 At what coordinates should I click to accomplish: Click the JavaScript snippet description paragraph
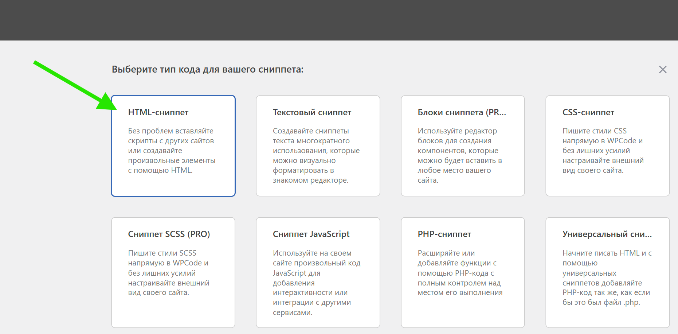316,283
